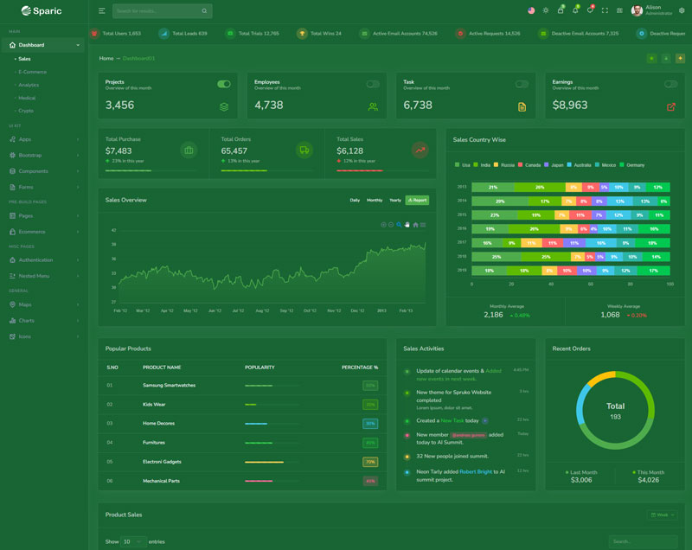
Task: Enable the Employees card toggle
Action: (x=373, y=84)
